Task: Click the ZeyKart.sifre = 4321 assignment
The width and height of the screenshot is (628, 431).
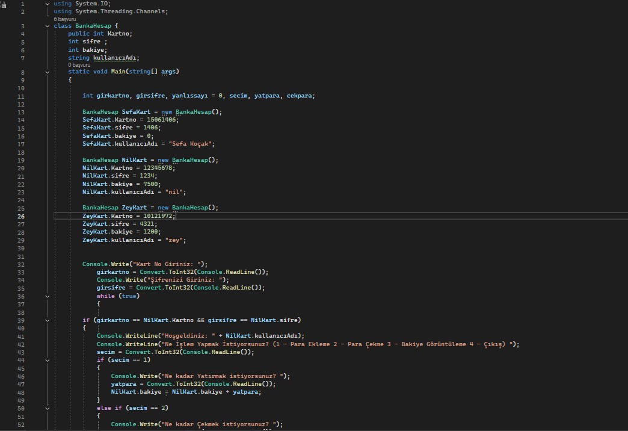Action: 120,224
